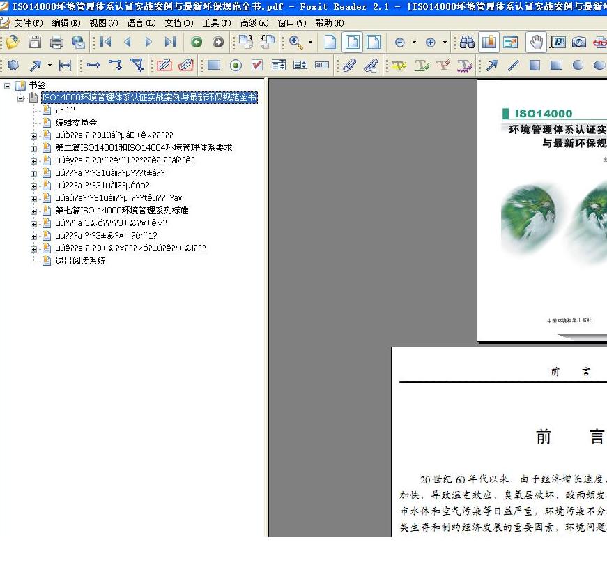Click the green previous view button
Viewport: 607px width, 586px height.
197,42
